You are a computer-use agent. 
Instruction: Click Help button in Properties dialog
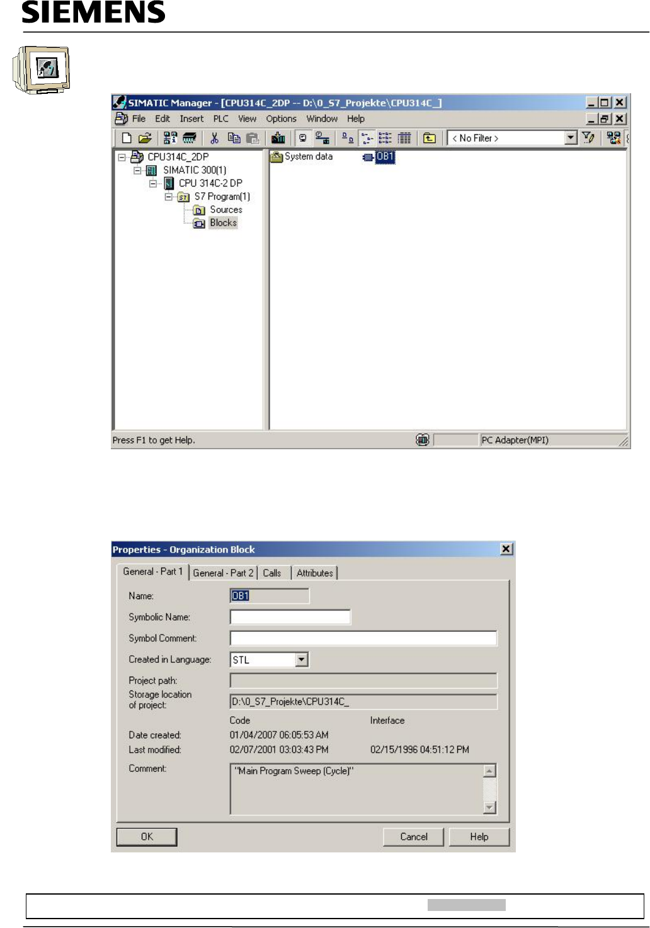tap(479, 837)
